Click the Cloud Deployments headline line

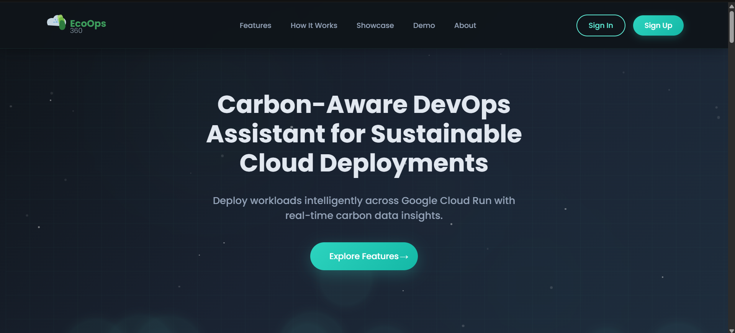364,163
